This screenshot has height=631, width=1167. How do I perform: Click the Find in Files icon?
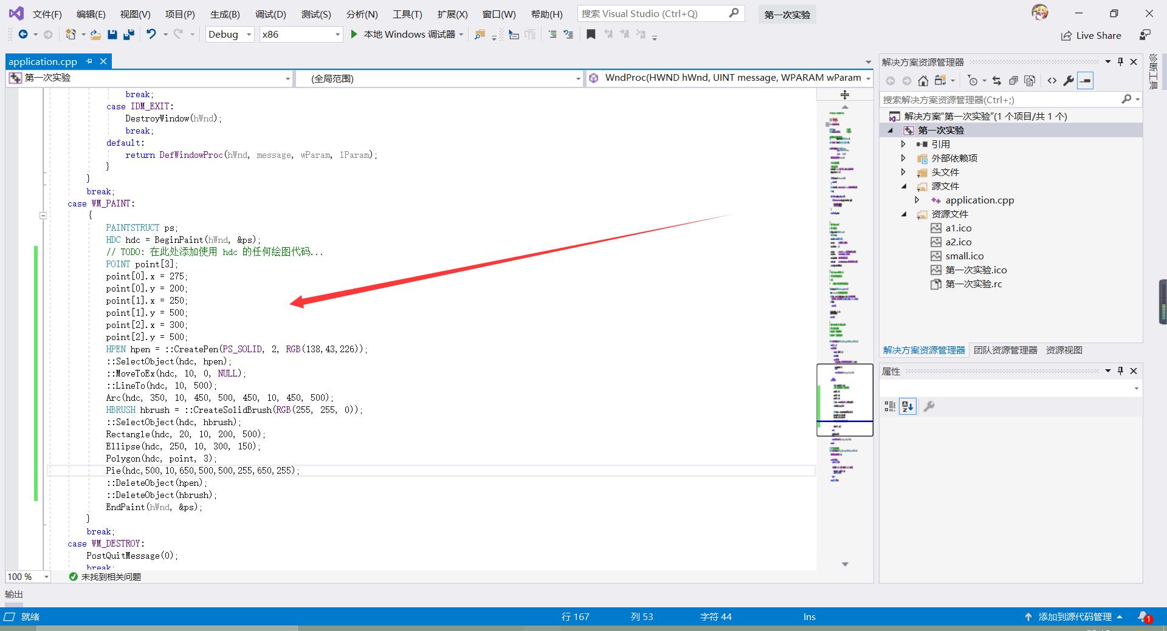tap(480, 35)
